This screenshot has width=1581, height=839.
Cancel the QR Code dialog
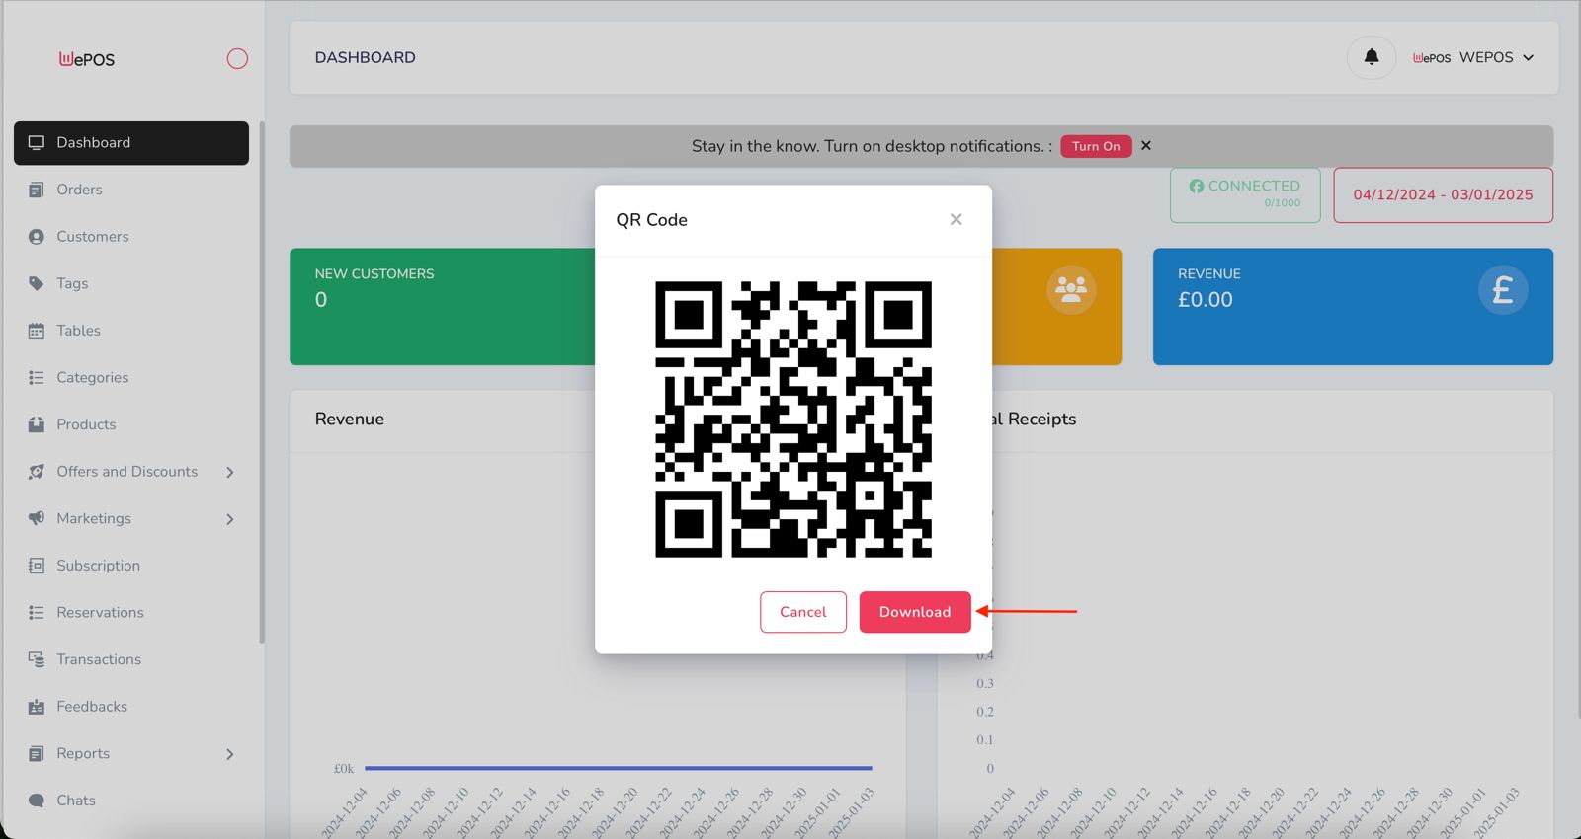(803, 612)
